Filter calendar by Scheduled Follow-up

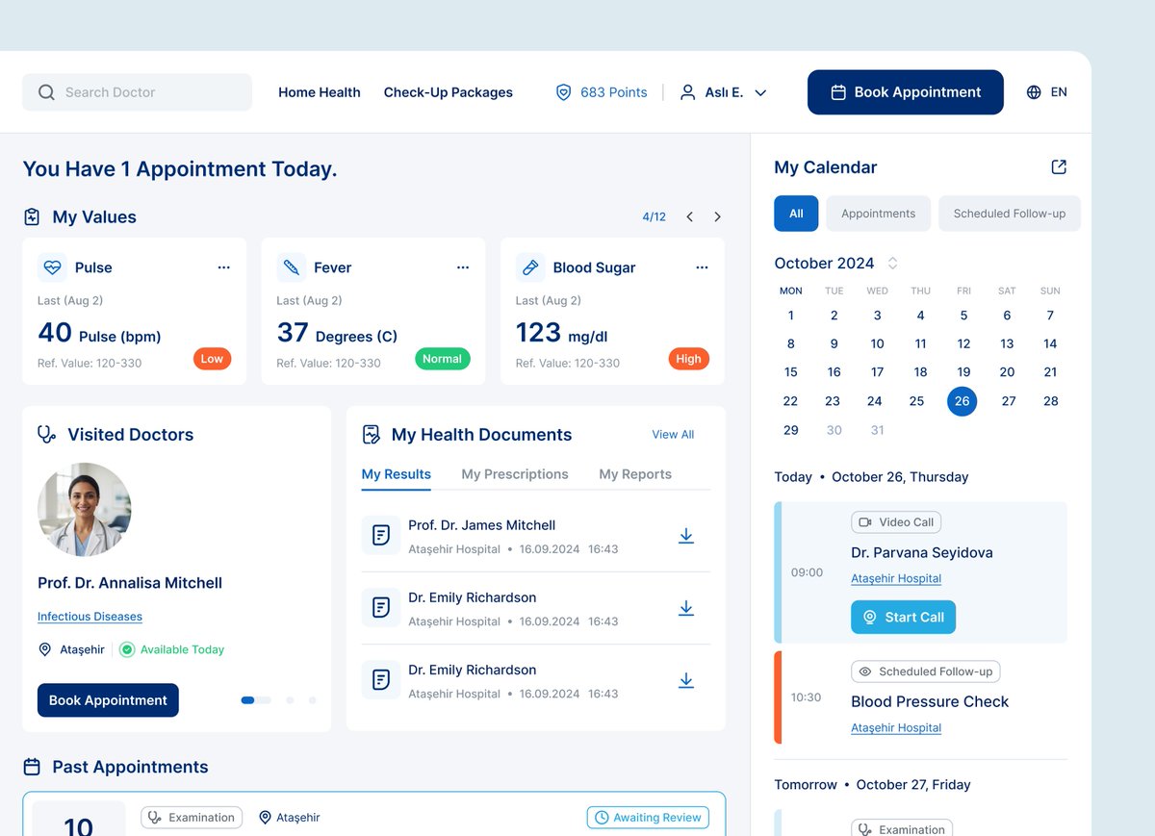(1010, 214)
